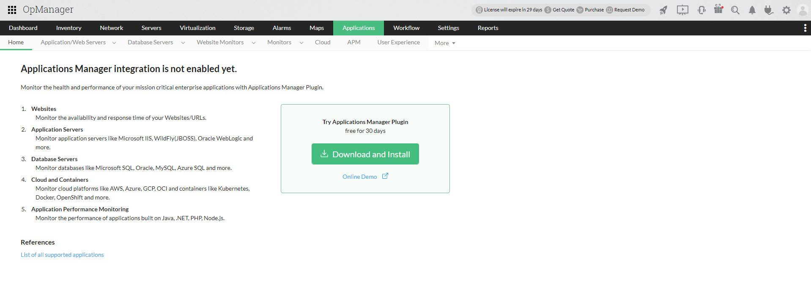The width and height of the screenshot is (811, 299).
Task: Click the user profile avatar
Action: [x=803, y=10]
